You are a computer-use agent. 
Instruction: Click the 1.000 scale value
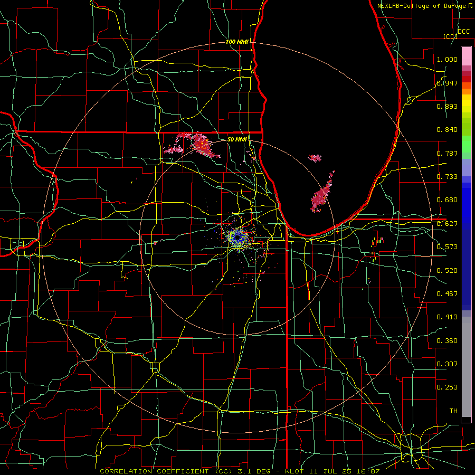(x=447, y=59)
